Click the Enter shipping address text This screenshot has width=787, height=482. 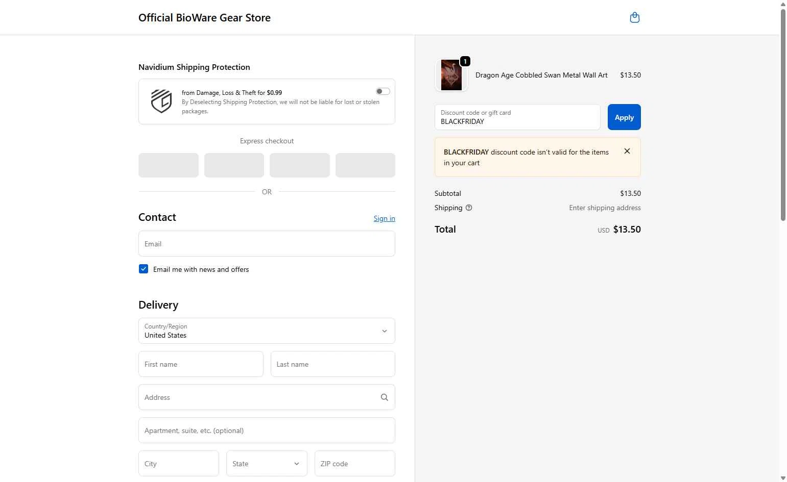coord(605,208)
